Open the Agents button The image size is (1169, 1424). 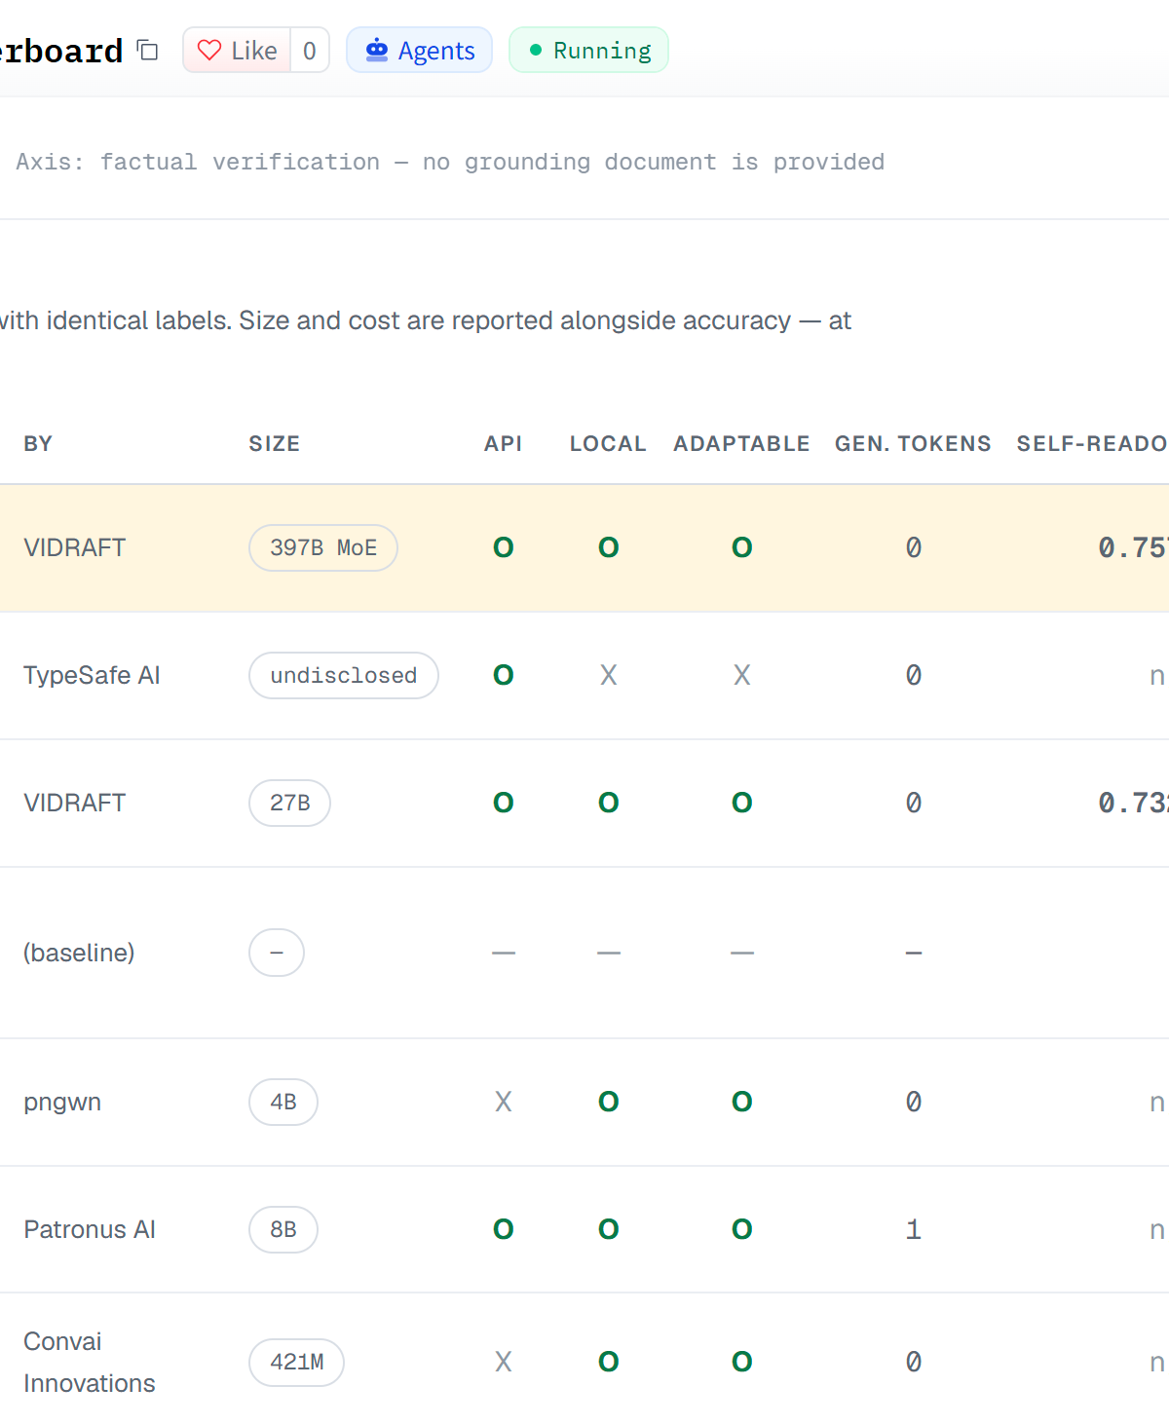[420, 50]
